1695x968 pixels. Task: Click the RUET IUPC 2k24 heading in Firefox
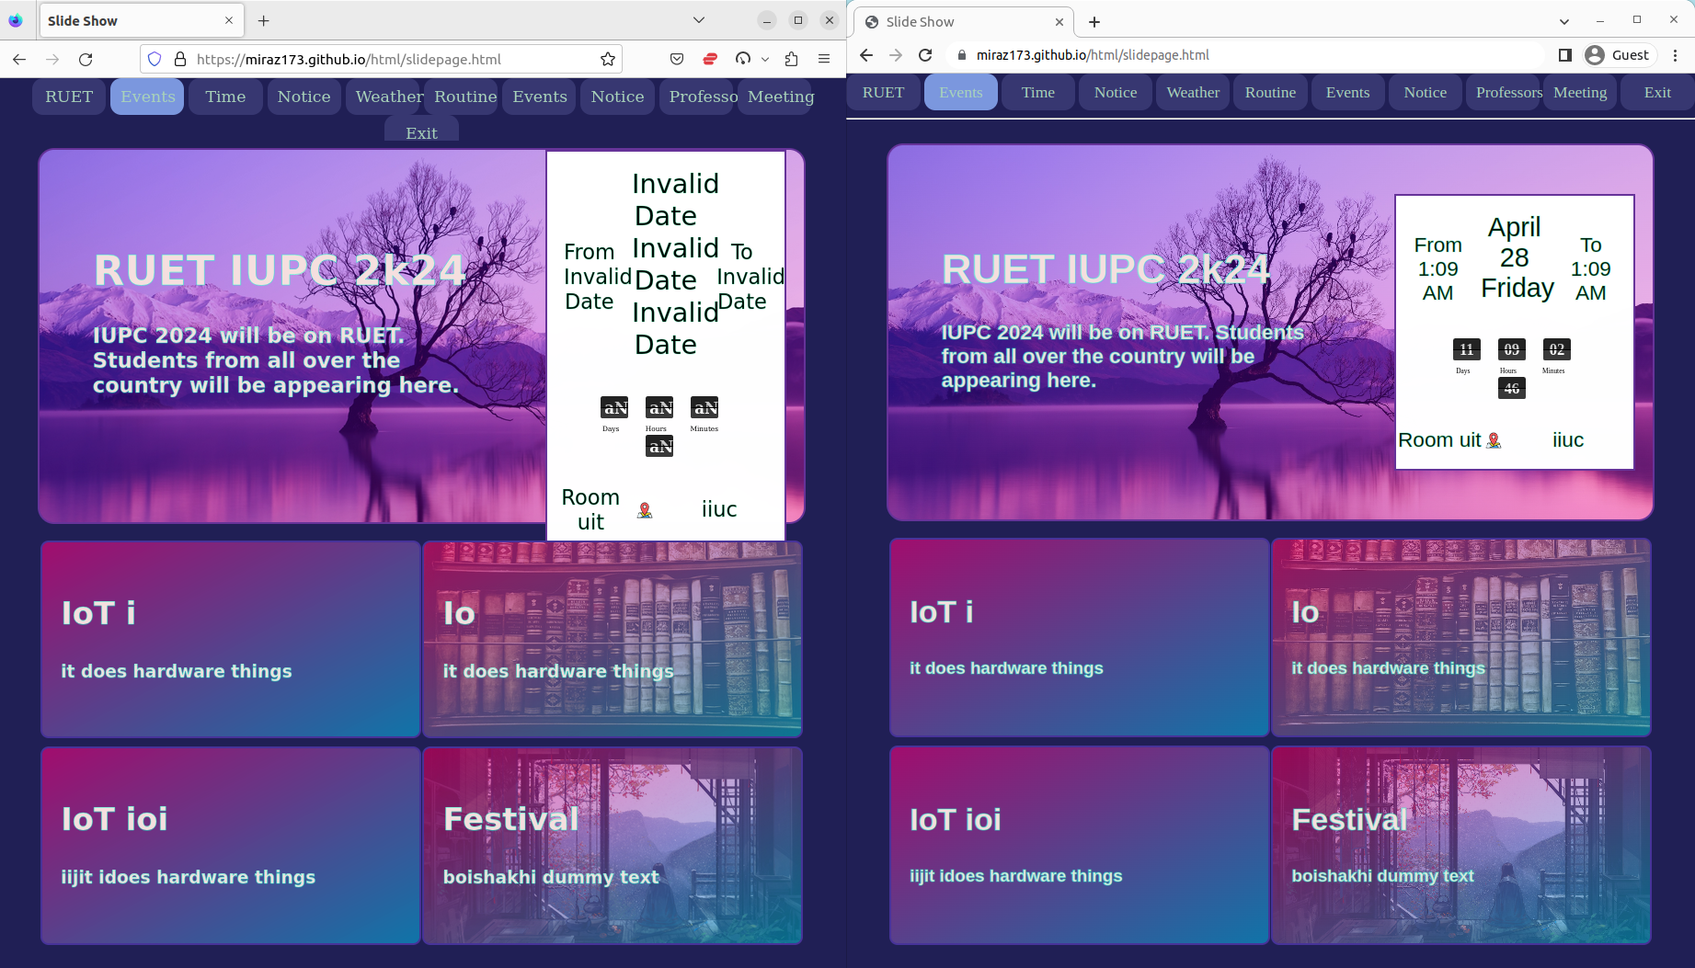(280, 270)
